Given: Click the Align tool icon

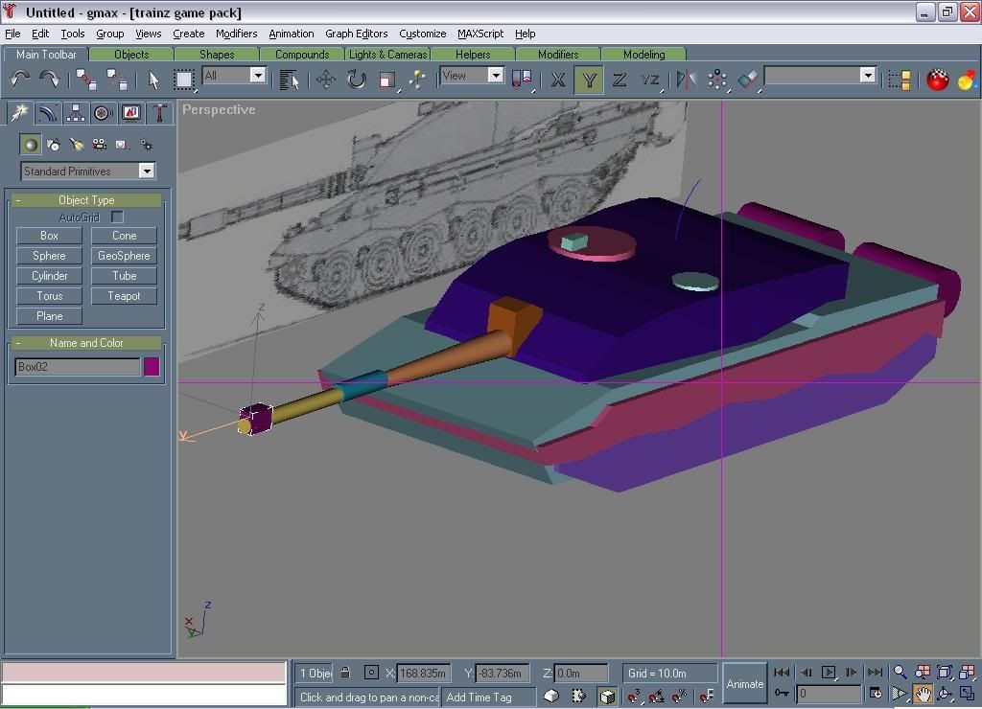Looking at the screenshot, I should click(748, 80).
